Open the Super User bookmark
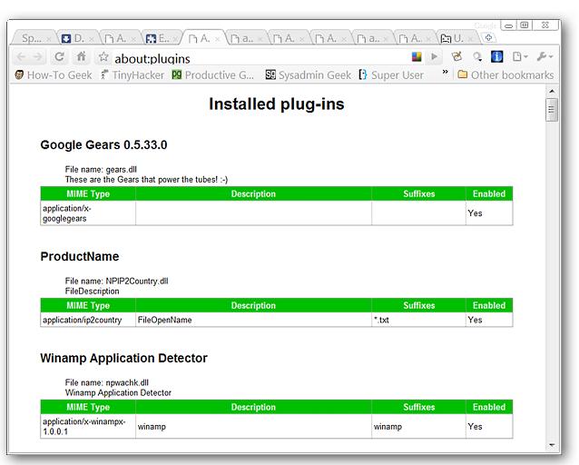This screenshot has width=579, height=465. (x=391, y=74)
